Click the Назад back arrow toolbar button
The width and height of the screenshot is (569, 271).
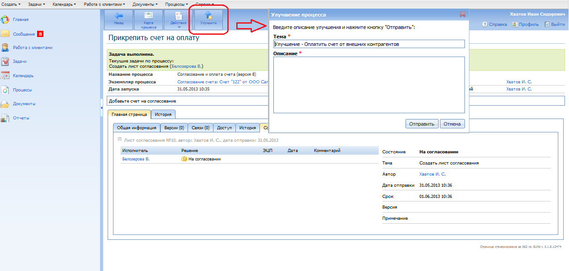pyautogui.click(x=118, y=19)
